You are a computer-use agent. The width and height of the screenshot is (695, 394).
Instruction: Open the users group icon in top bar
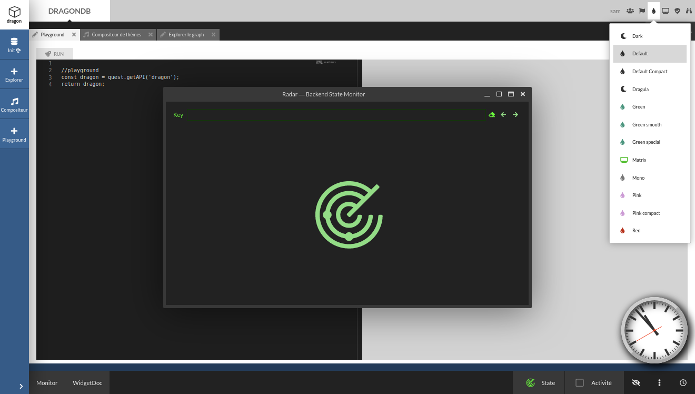630,11
